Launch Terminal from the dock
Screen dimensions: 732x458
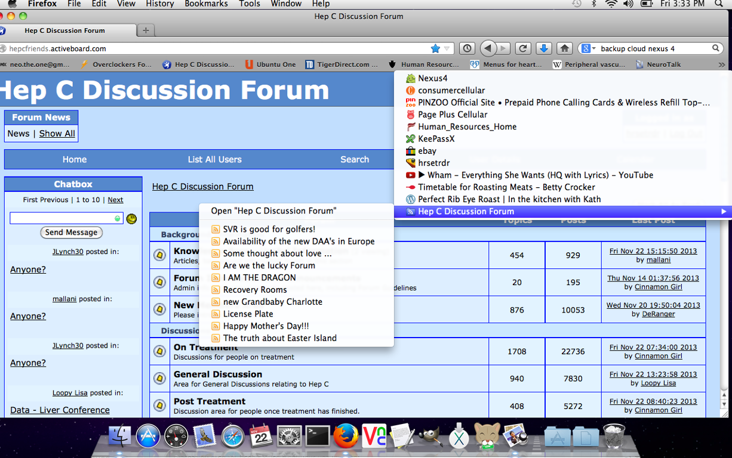pos(317,437)
